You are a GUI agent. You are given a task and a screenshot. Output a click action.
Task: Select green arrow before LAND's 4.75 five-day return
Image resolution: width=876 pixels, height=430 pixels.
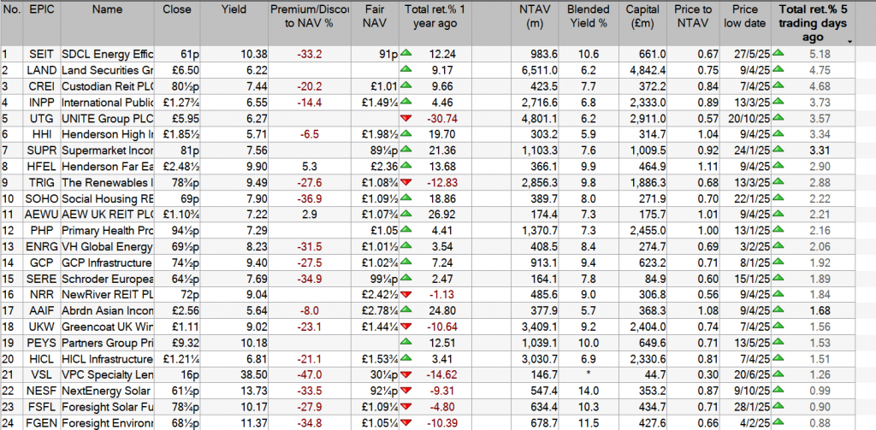778,69
